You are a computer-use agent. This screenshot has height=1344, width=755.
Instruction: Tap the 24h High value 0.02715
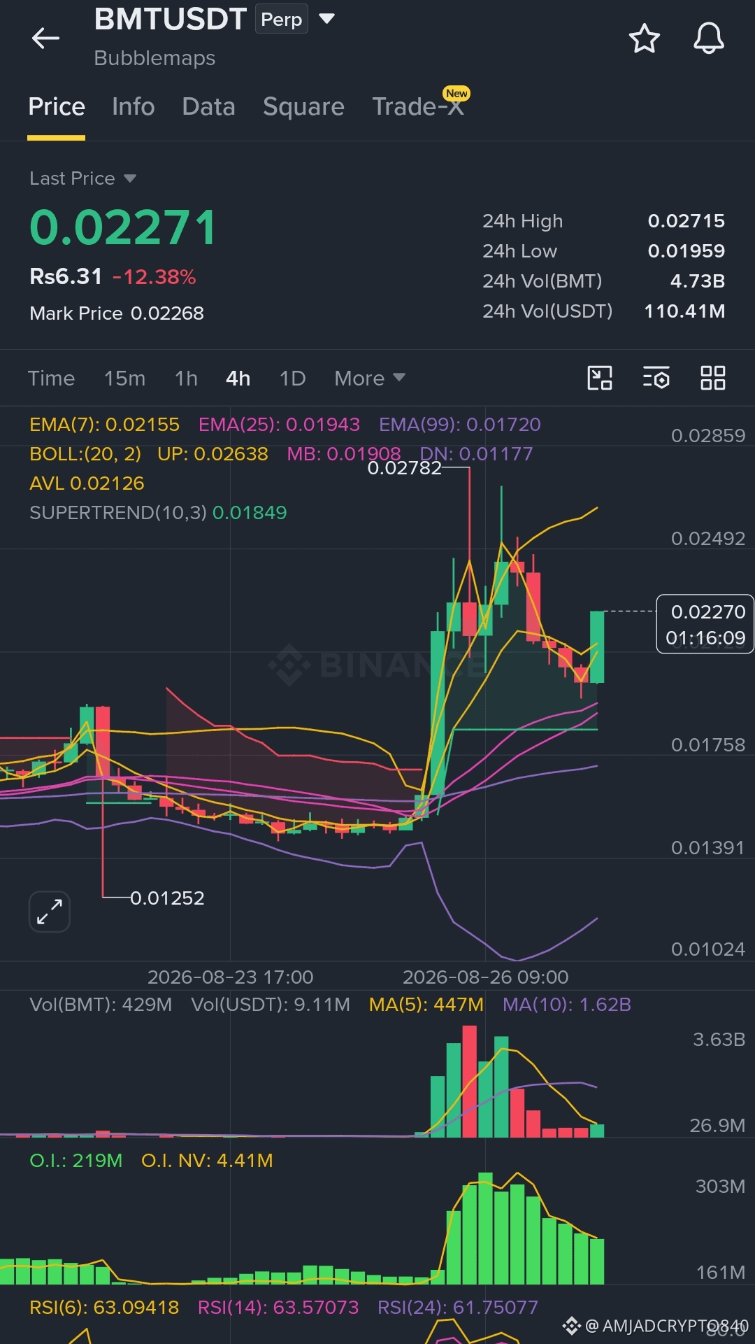coord(686,221)
